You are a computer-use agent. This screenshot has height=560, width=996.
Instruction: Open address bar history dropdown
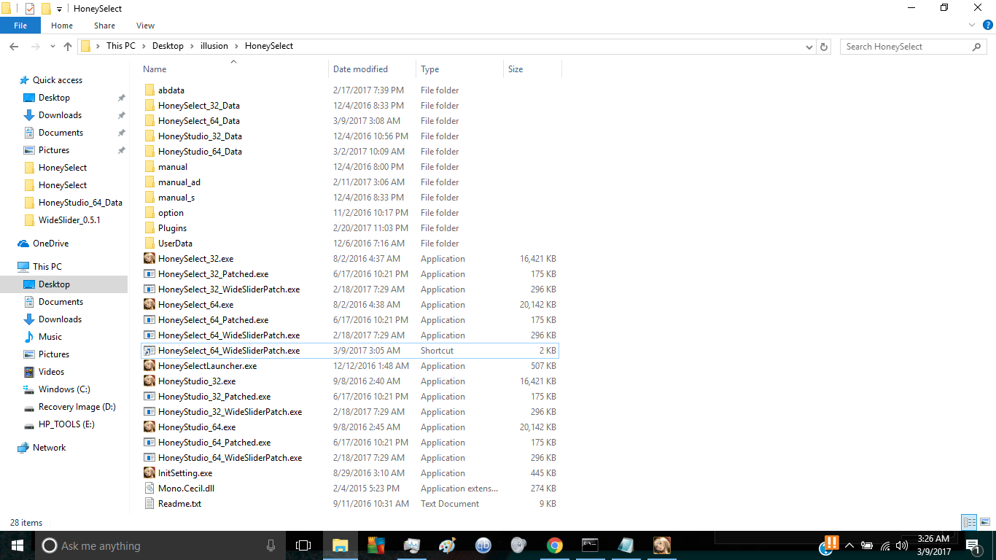(809, 47)
